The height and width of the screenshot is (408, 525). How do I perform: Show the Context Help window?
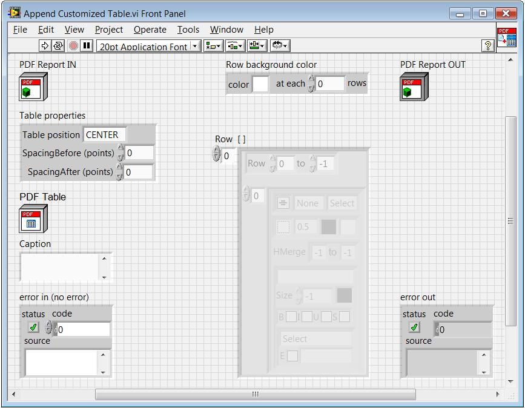(x=487, y=46)
